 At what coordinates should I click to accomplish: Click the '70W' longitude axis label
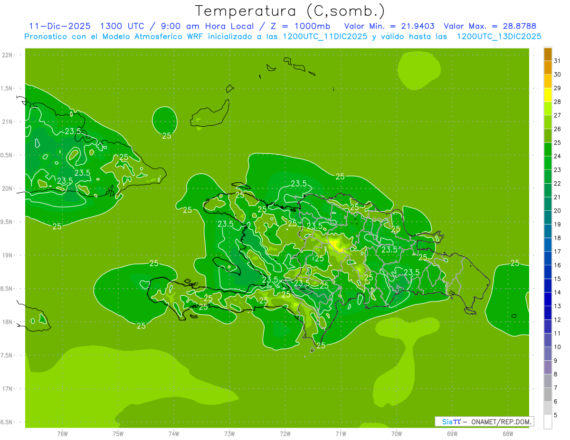(x=397, y=433)
